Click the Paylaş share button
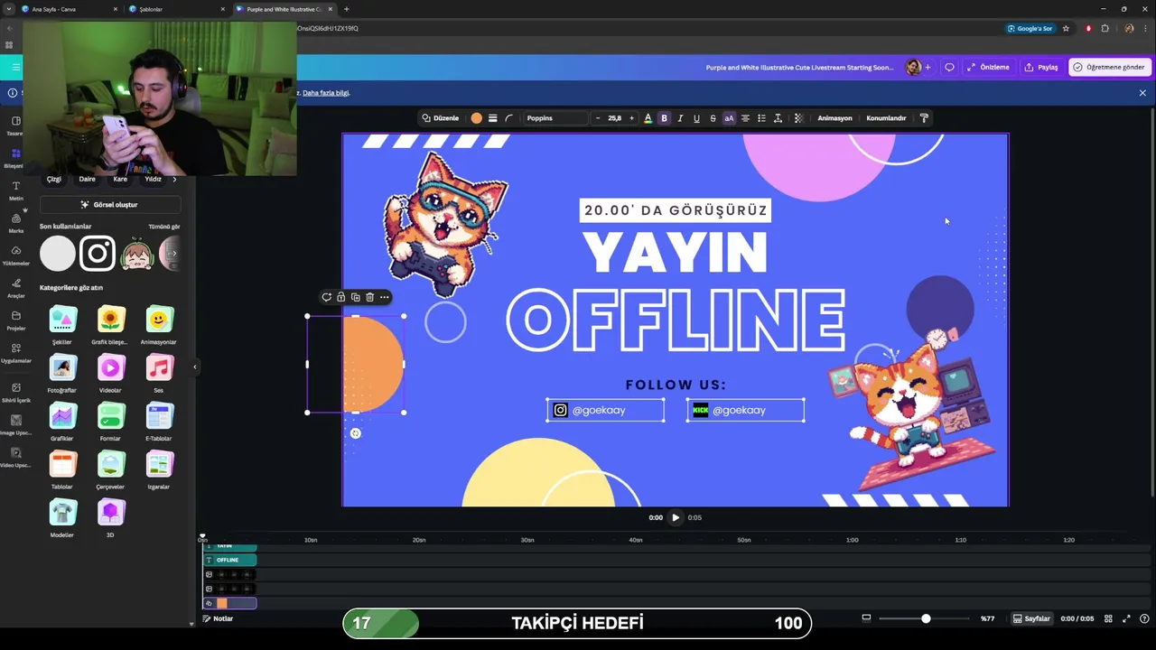Image resolution: width=1156 pixels, height=650 pixels. tap(1041, 67)
